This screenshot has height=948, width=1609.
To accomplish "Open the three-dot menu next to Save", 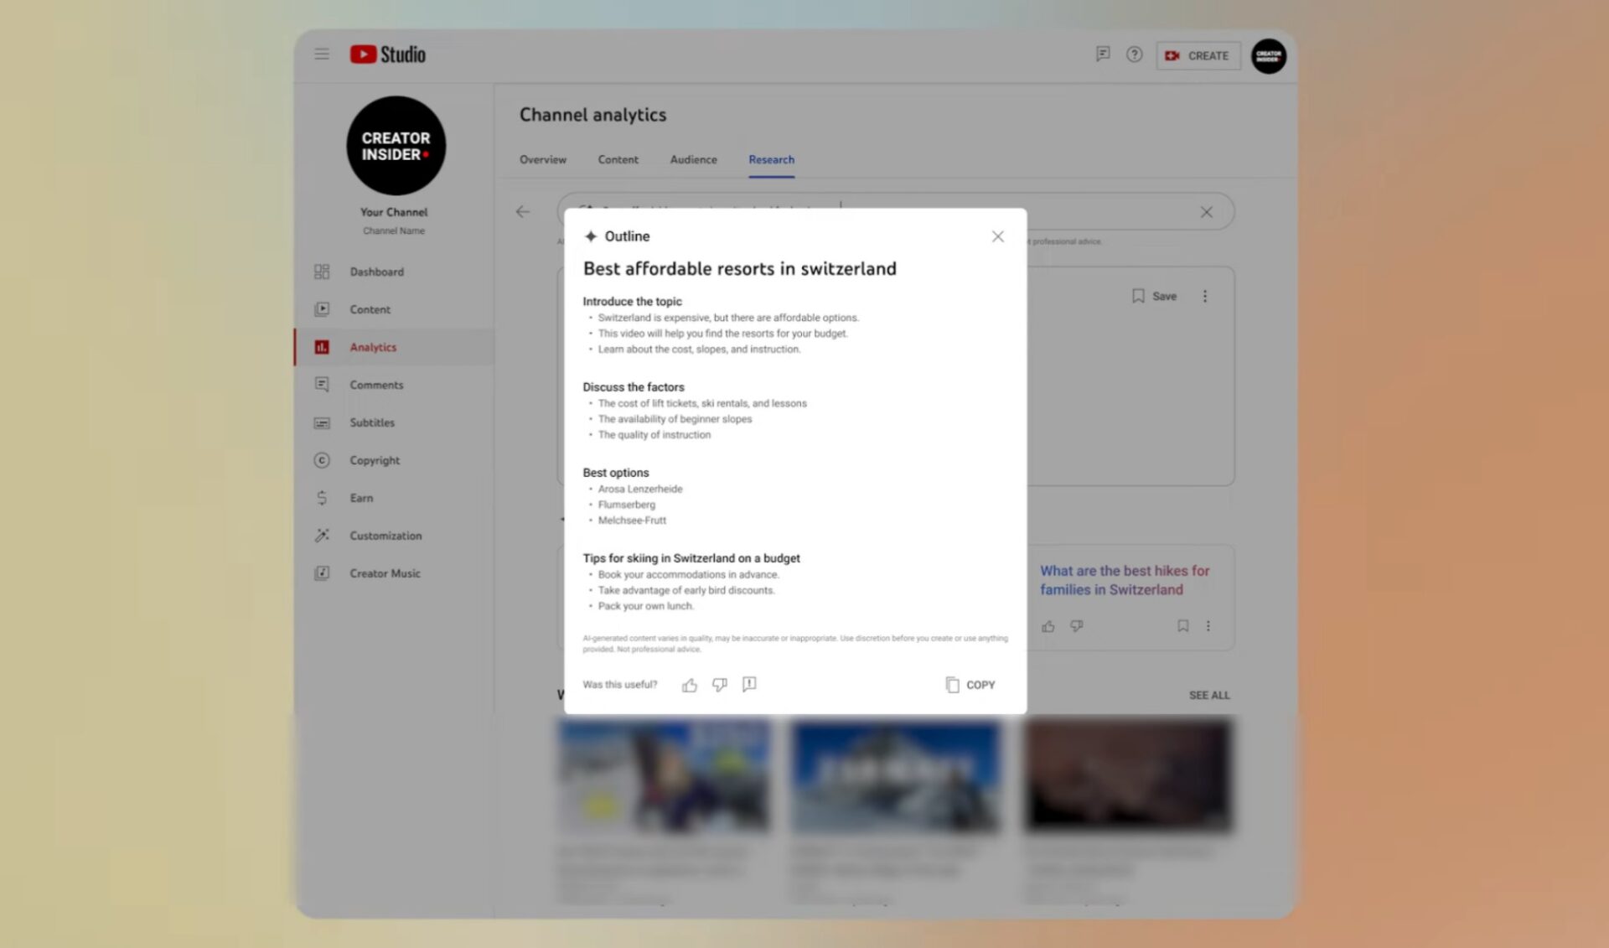I will pos(1205,296).
